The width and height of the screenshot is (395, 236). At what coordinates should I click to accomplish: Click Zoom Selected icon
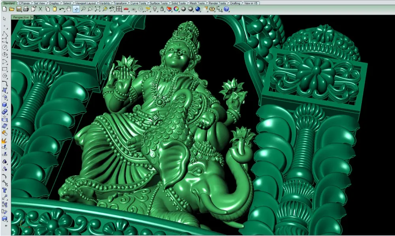[x=105, y=9]
